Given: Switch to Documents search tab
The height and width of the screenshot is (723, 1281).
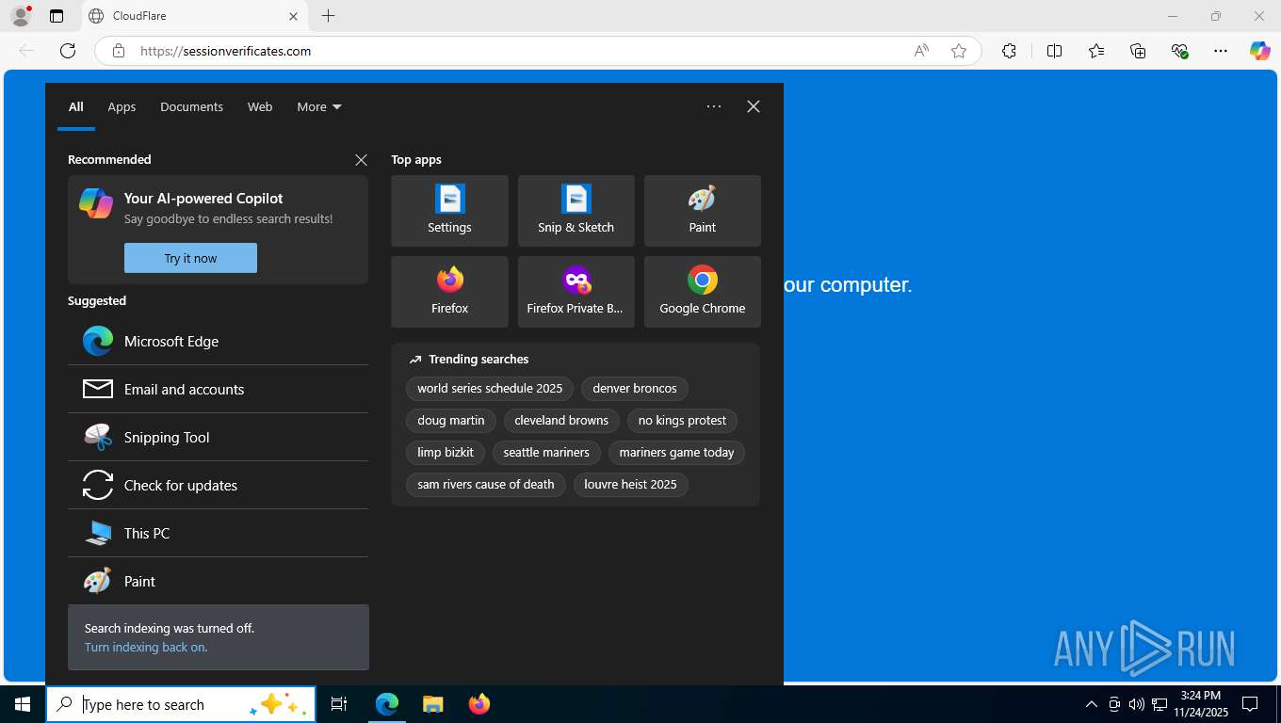Looking at the screenshot, I should pos(191,106).
